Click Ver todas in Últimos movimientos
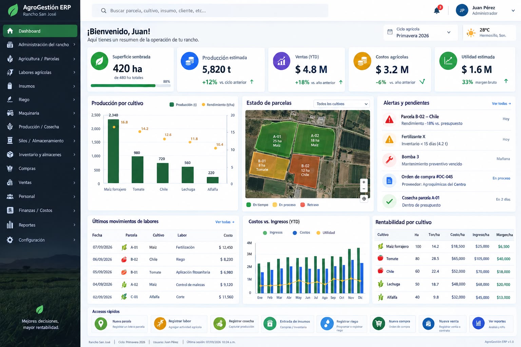Screen dimensions: 521x347 225,222
